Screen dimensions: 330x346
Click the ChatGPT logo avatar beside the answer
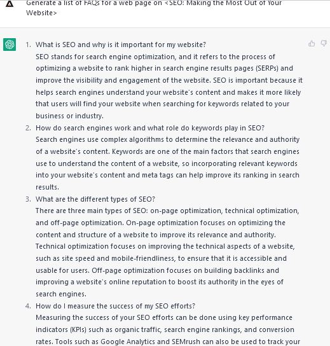(x=10, y=45)
